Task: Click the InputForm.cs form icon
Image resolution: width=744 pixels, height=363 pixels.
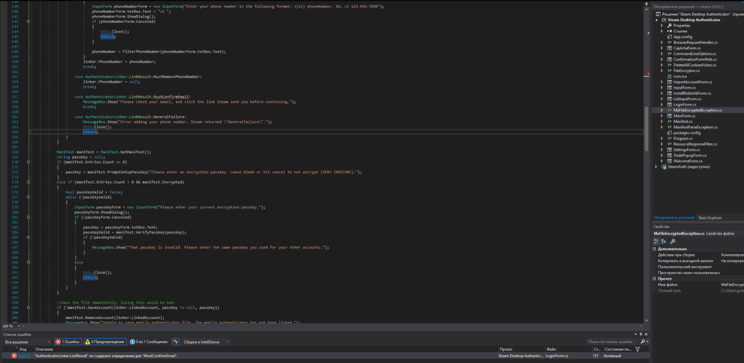Action: 669,88
